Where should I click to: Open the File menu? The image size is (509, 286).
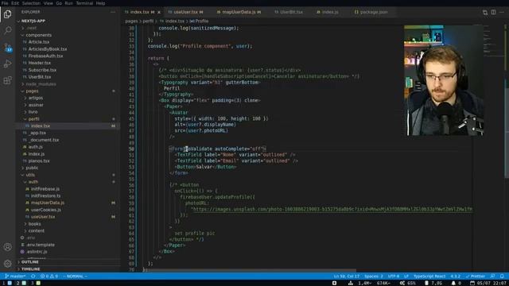click(x=5, y=3)
